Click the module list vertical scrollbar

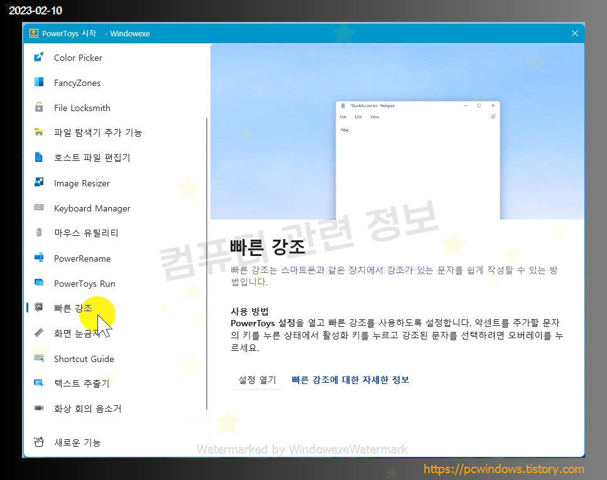tap(207, 264)
